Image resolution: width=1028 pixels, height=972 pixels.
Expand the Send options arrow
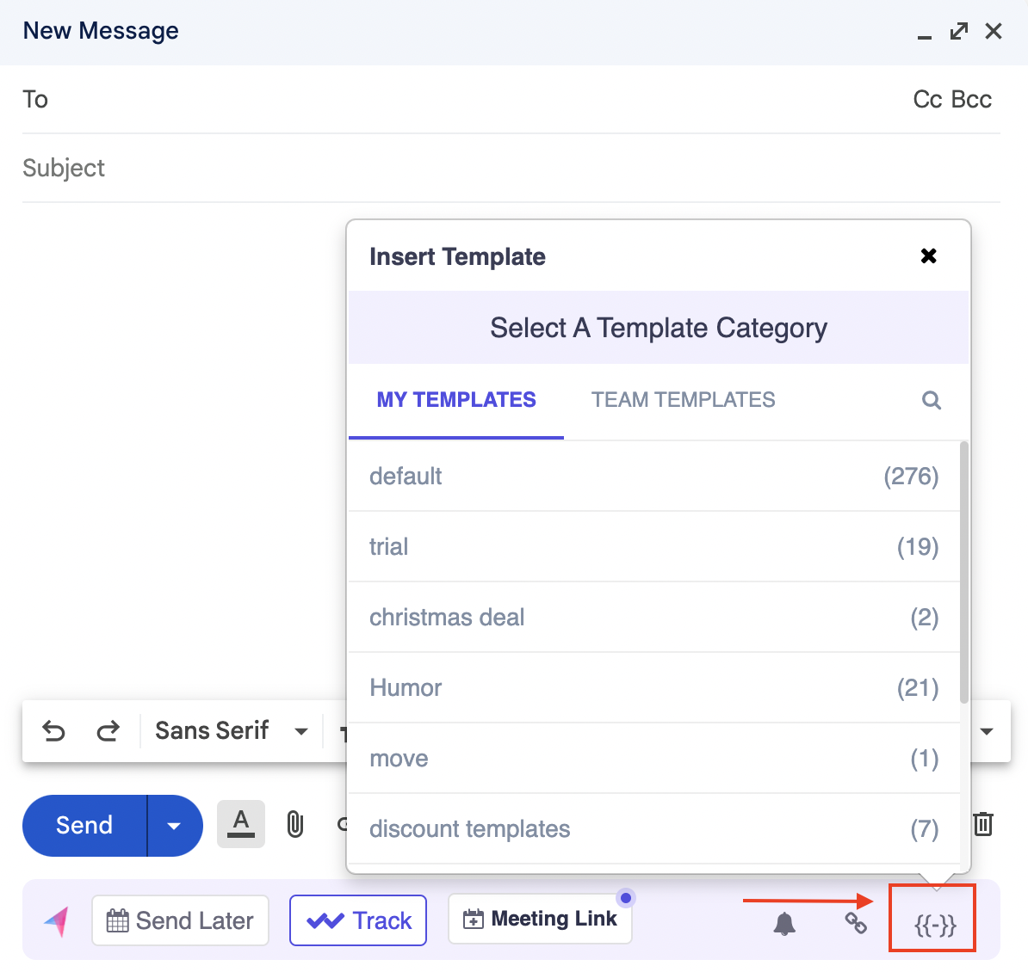pos(174,826)
